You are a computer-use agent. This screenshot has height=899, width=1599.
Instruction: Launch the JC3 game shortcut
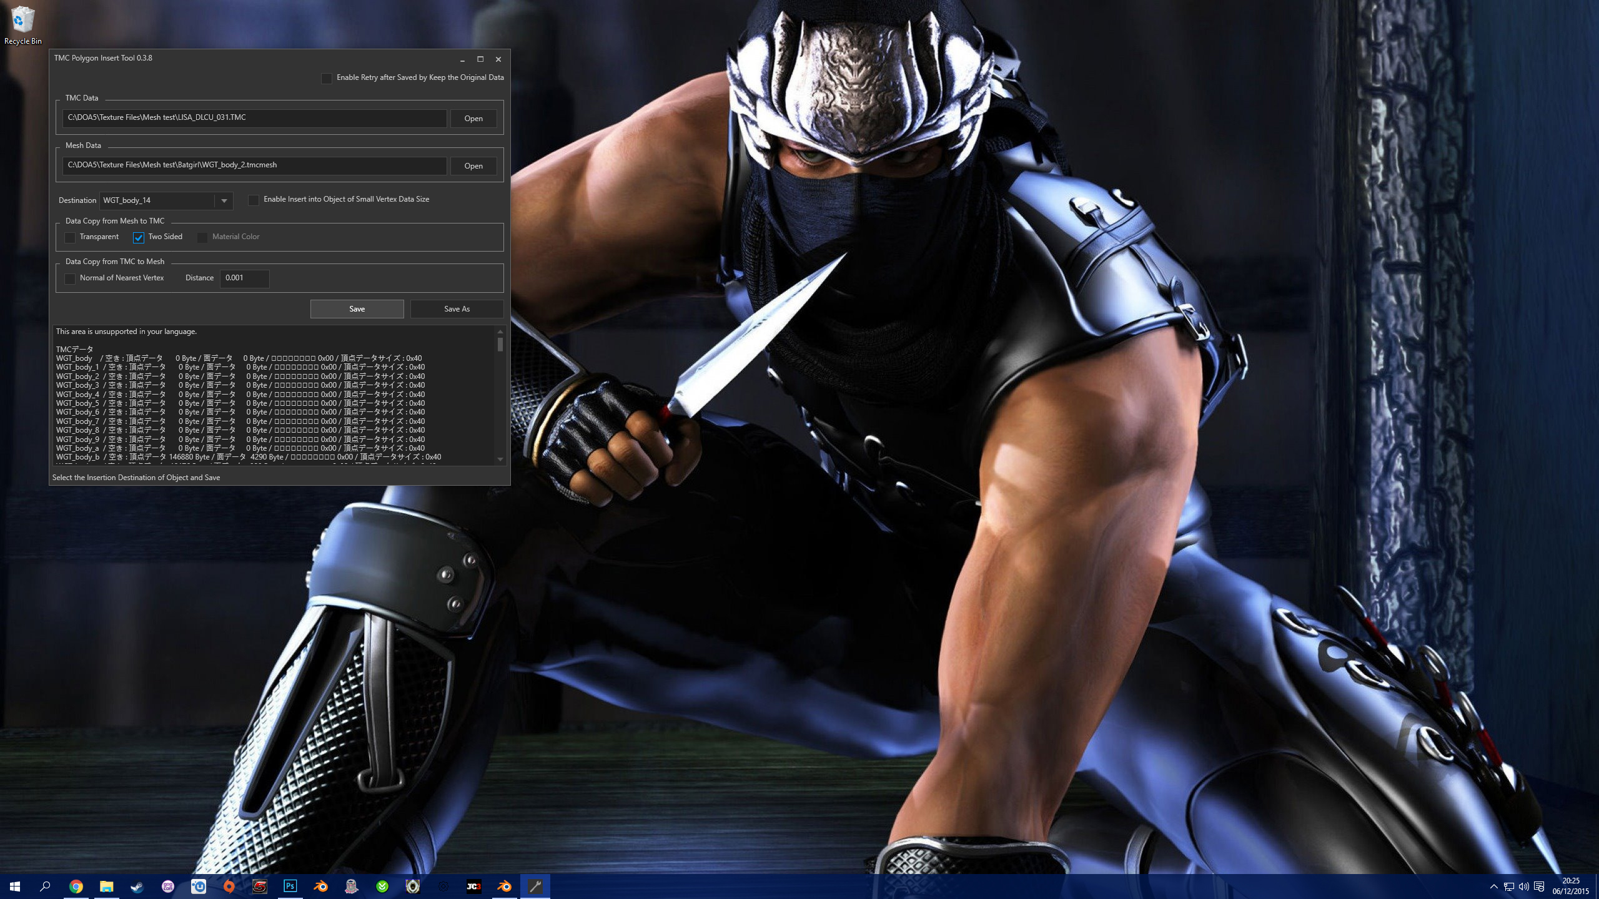point(473,886)
